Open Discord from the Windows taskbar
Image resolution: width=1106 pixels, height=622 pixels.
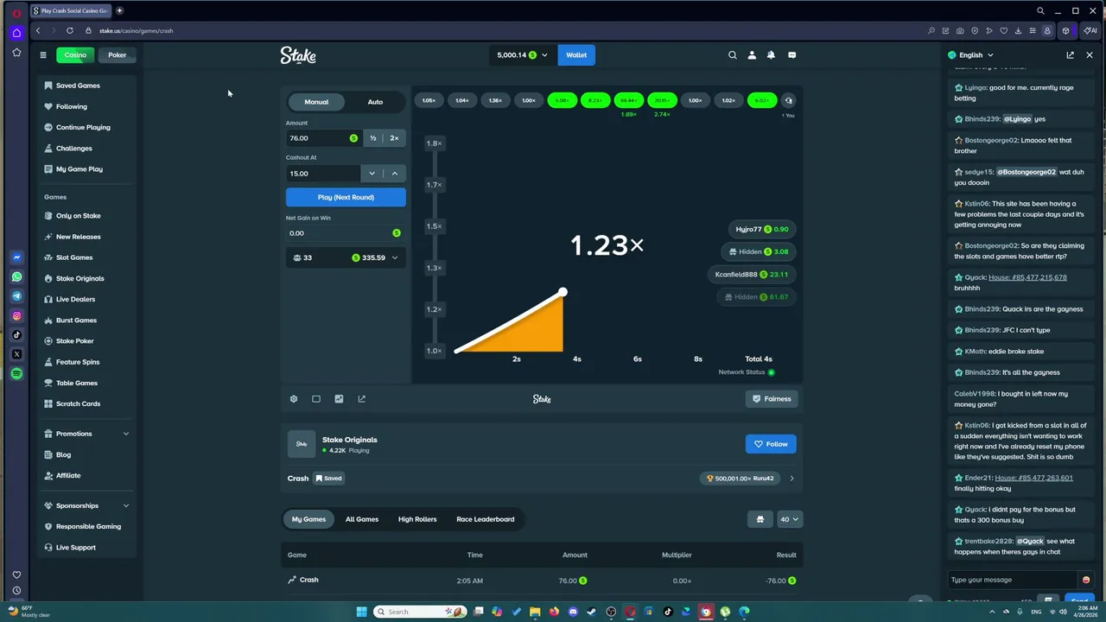click(x=573, y=612)
